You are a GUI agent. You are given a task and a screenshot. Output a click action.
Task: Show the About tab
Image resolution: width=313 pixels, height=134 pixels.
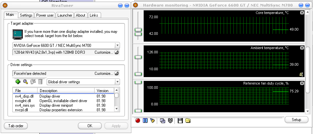[81, 15]
